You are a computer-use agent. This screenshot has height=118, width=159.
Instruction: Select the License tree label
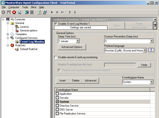click(x=24, y=27)
